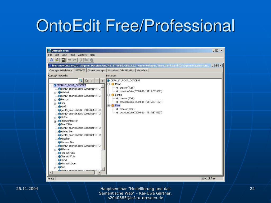The image size is (271, 203).
Task: Click the concept icon beside Knochen
Action: click(x=60, y=139)
